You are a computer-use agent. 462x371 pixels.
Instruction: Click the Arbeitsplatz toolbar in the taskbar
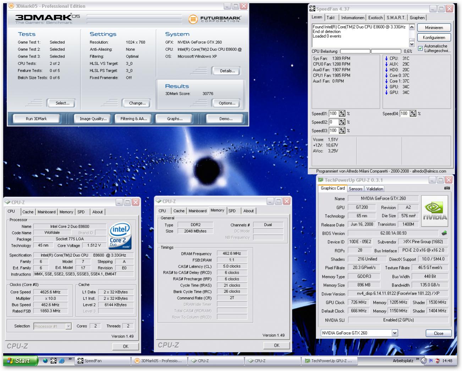[403, 361]
